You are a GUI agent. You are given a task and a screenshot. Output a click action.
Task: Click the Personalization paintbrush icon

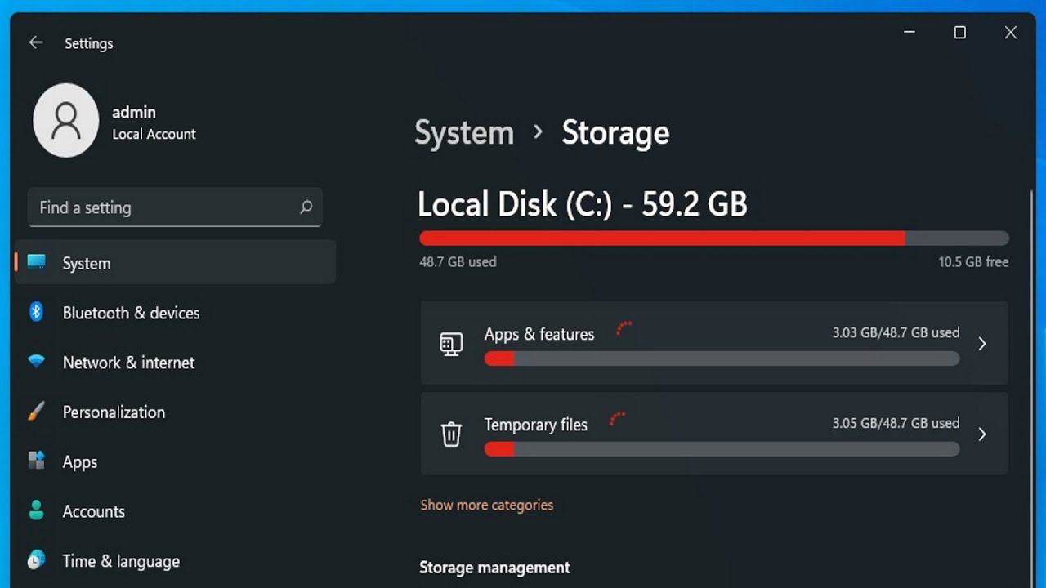(x=36, y=412)
